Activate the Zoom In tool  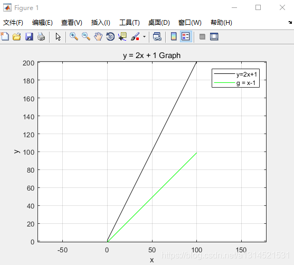coord(74,36)
